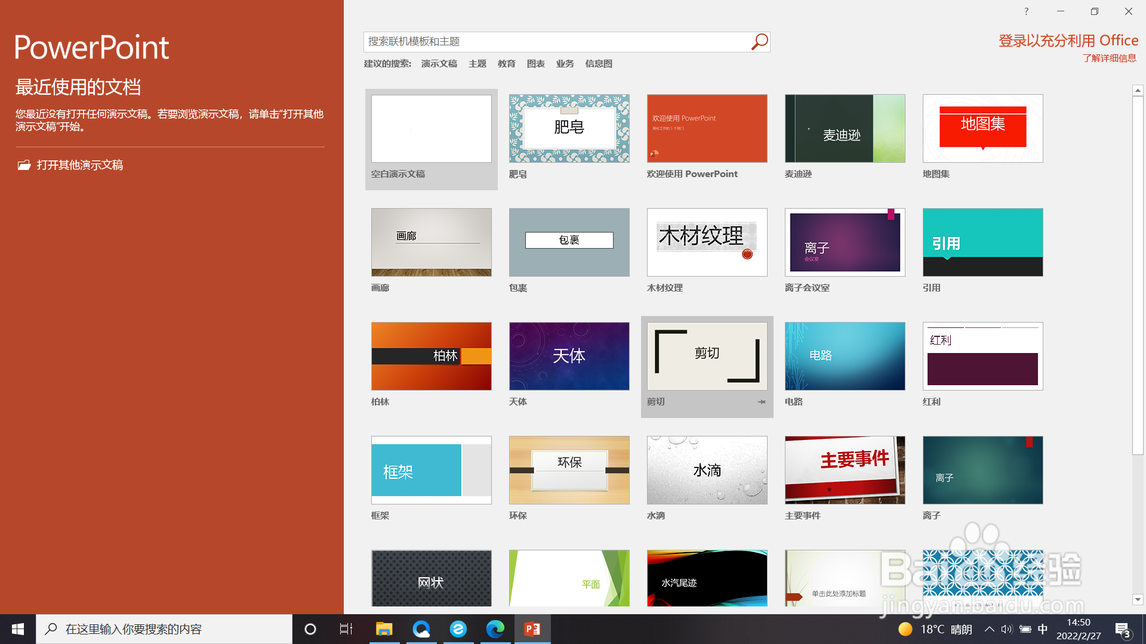Select the 木材纹理 template thumbnail

point(707,243)
